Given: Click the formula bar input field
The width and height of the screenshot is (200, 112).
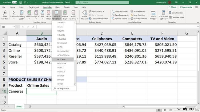Looking at the screenshot, I should pyautogui.click(x=117, y=27).
